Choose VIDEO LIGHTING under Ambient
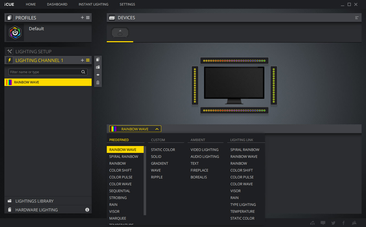Viewport: 366px width, 227px height. click(204, 150)
